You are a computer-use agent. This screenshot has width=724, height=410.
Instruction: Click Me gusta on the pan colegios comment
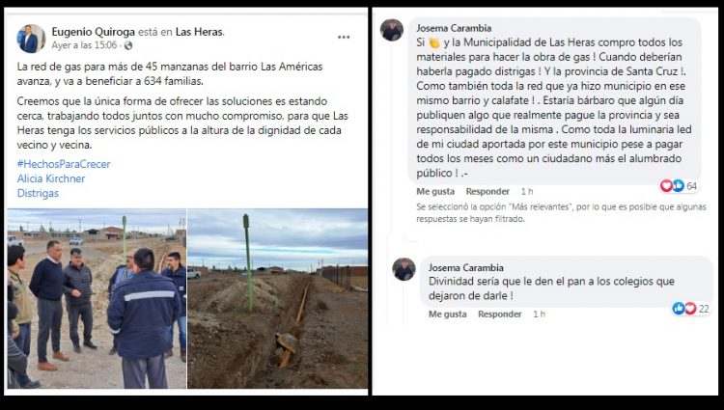[x=447, y=314]
